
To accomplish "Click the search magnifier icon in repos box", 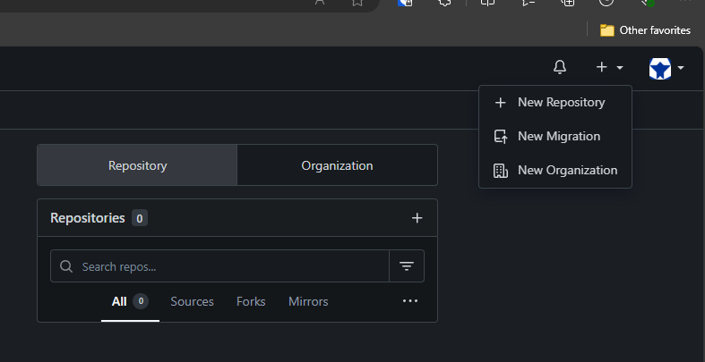I will click(66, 266).
